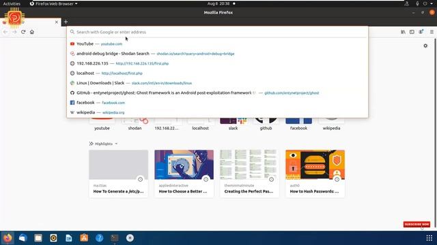Open the shodan top site tile
437x245 pixels.
pyautogui.click(x=135, y=124)
